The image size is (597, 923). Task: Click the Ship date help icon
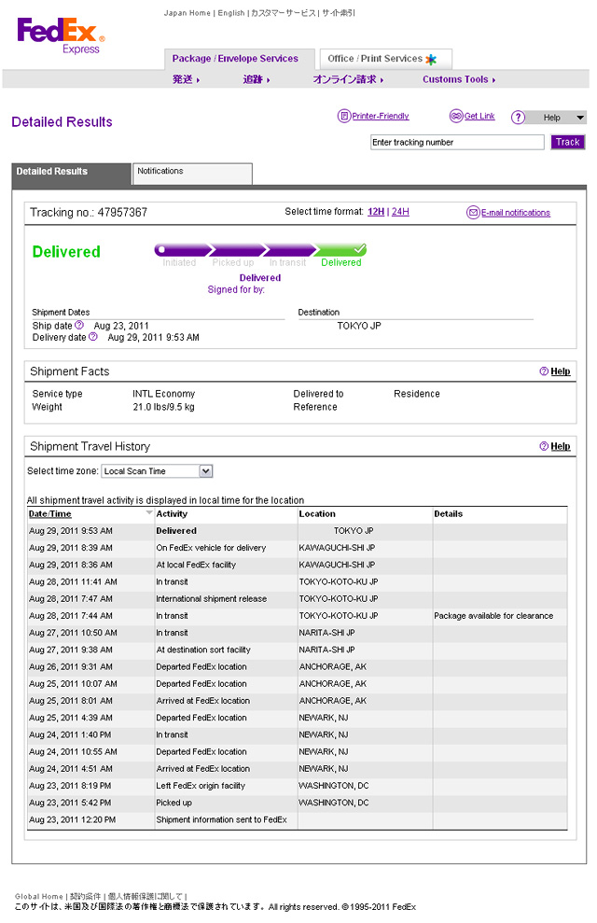(79, 325)
